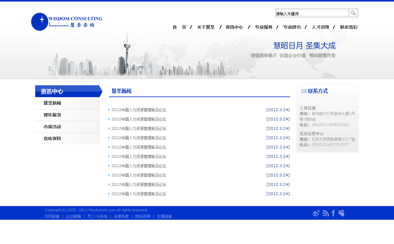Click the MySpace people icon
394x244 pixels.
[x=341, y=213]
